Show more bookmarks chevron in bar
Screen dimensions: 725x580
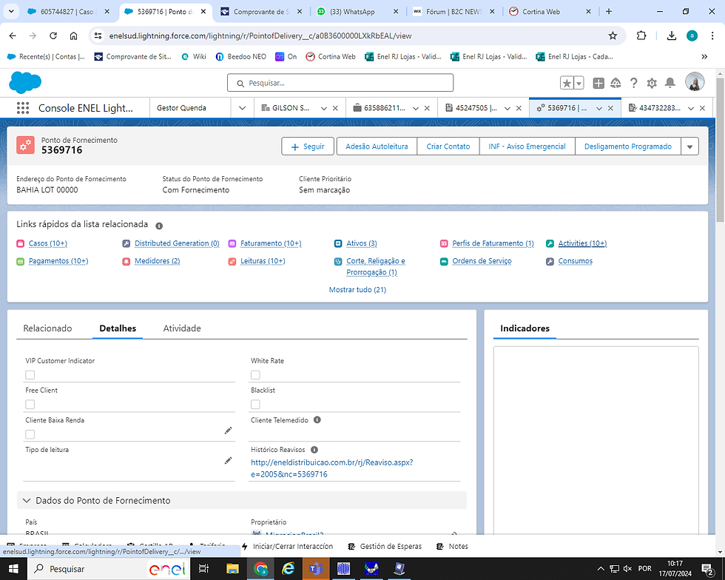tap(704, 56)
